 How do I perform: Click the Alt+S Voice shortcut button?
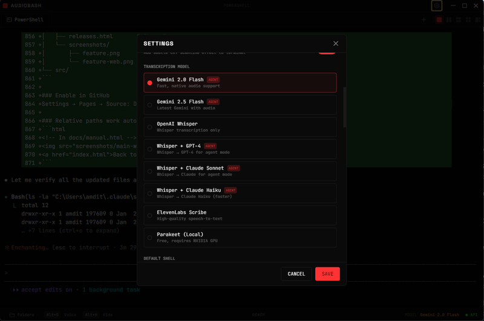pos(61,315)
